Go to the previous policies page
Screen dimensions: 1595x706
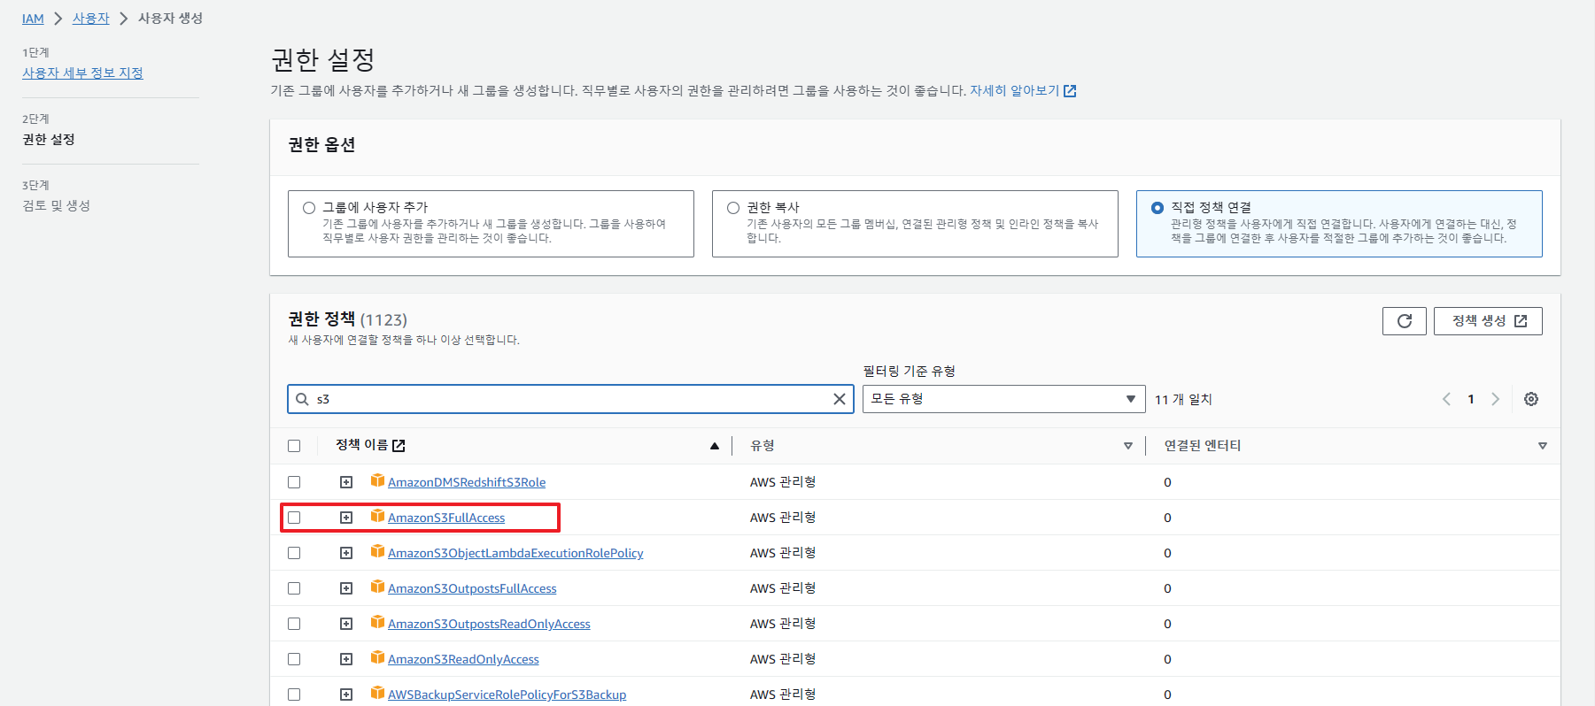point(1446,399)
